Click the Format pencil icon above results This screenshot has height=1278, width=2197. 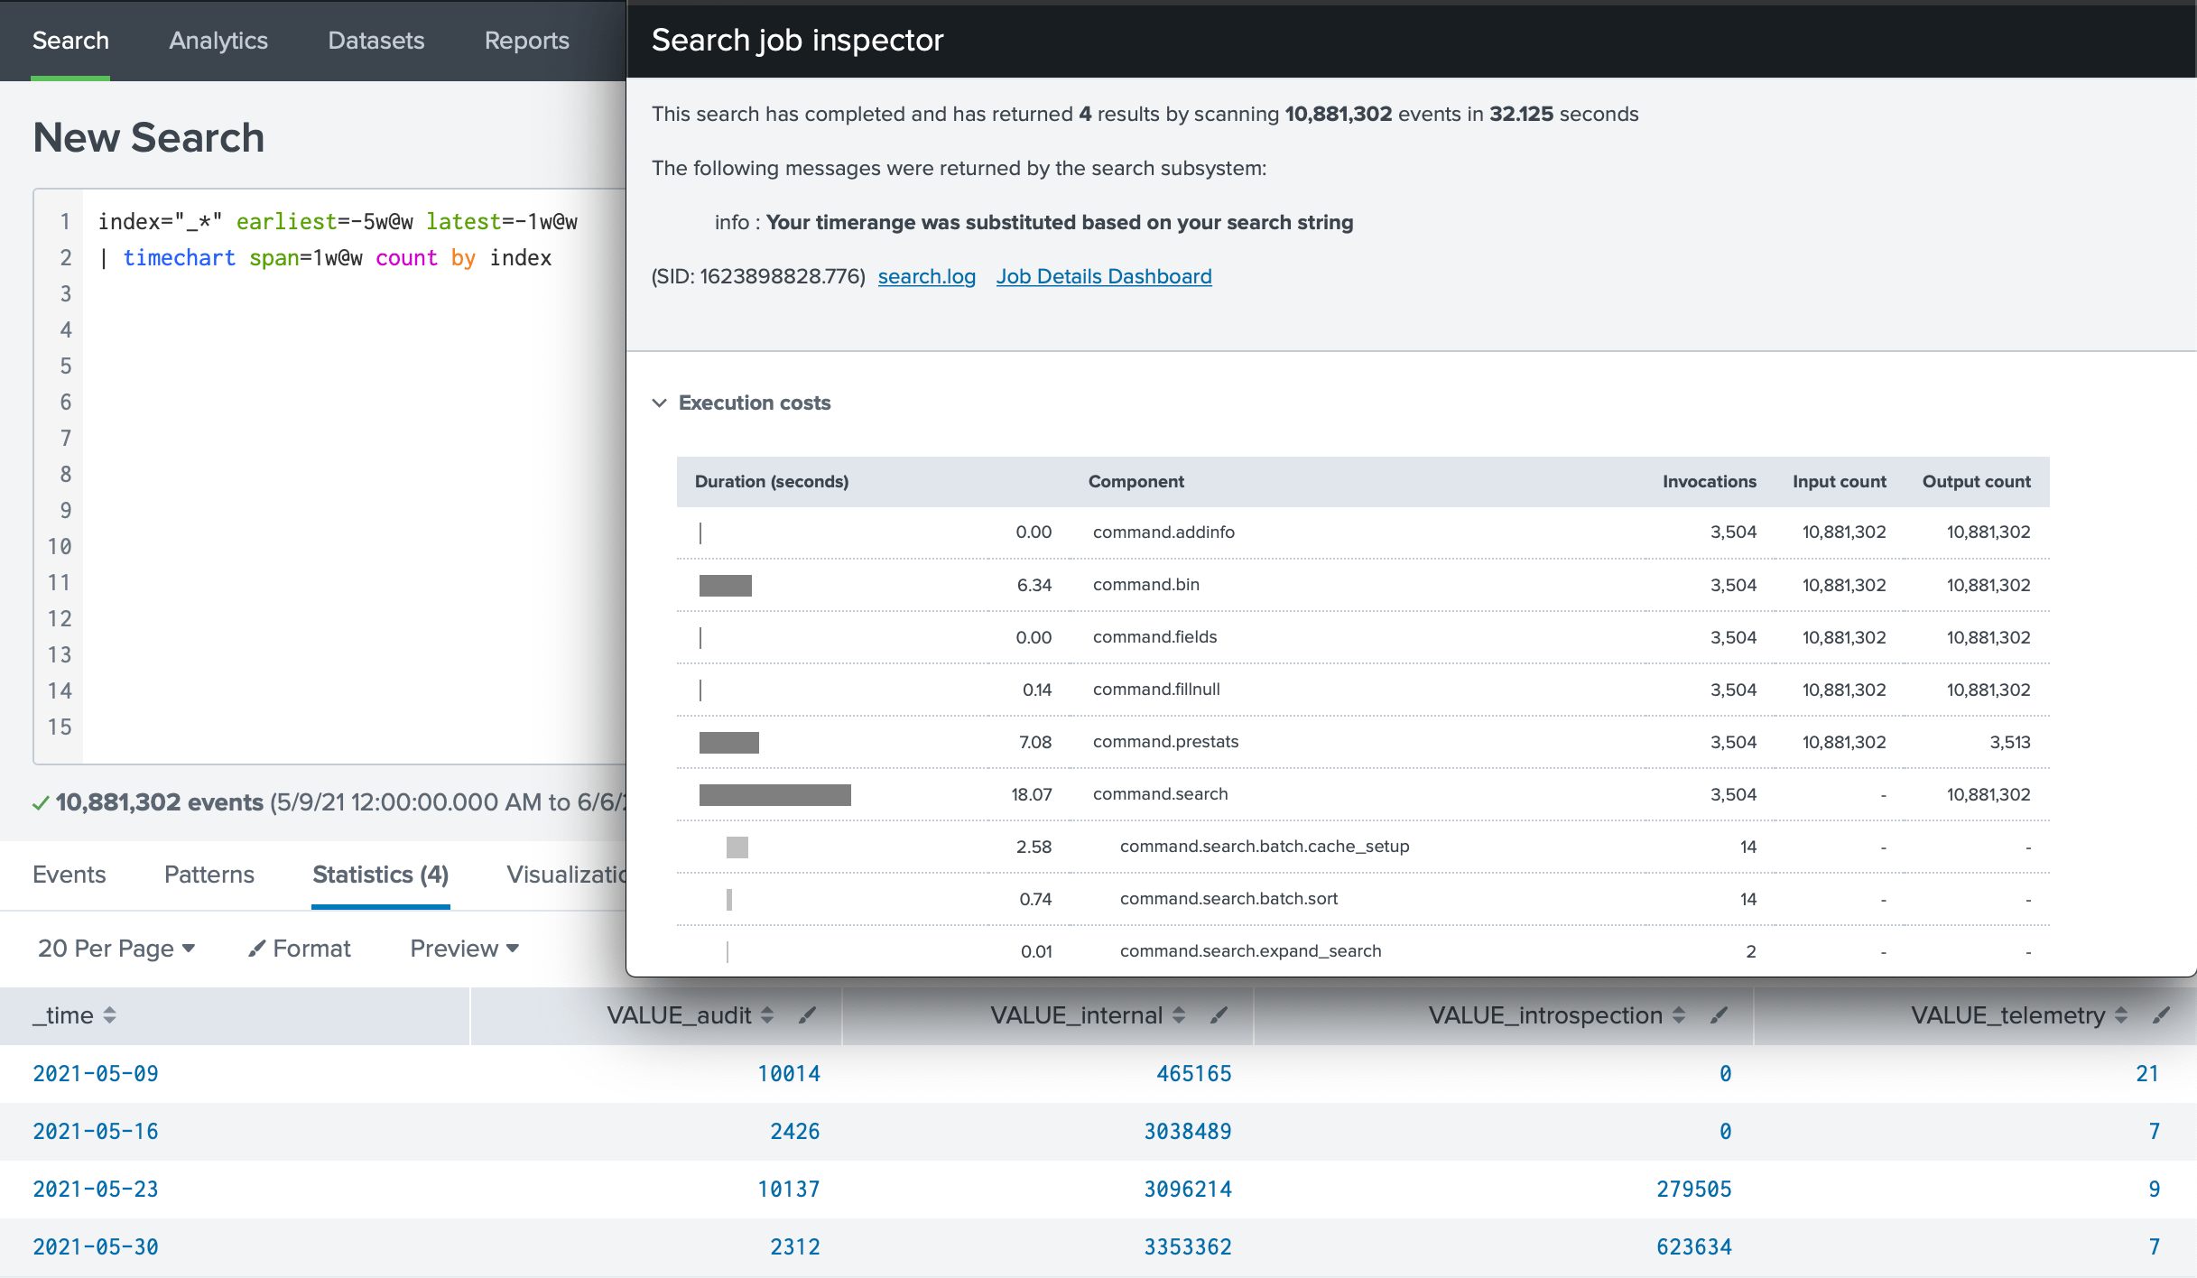point(259,949)
